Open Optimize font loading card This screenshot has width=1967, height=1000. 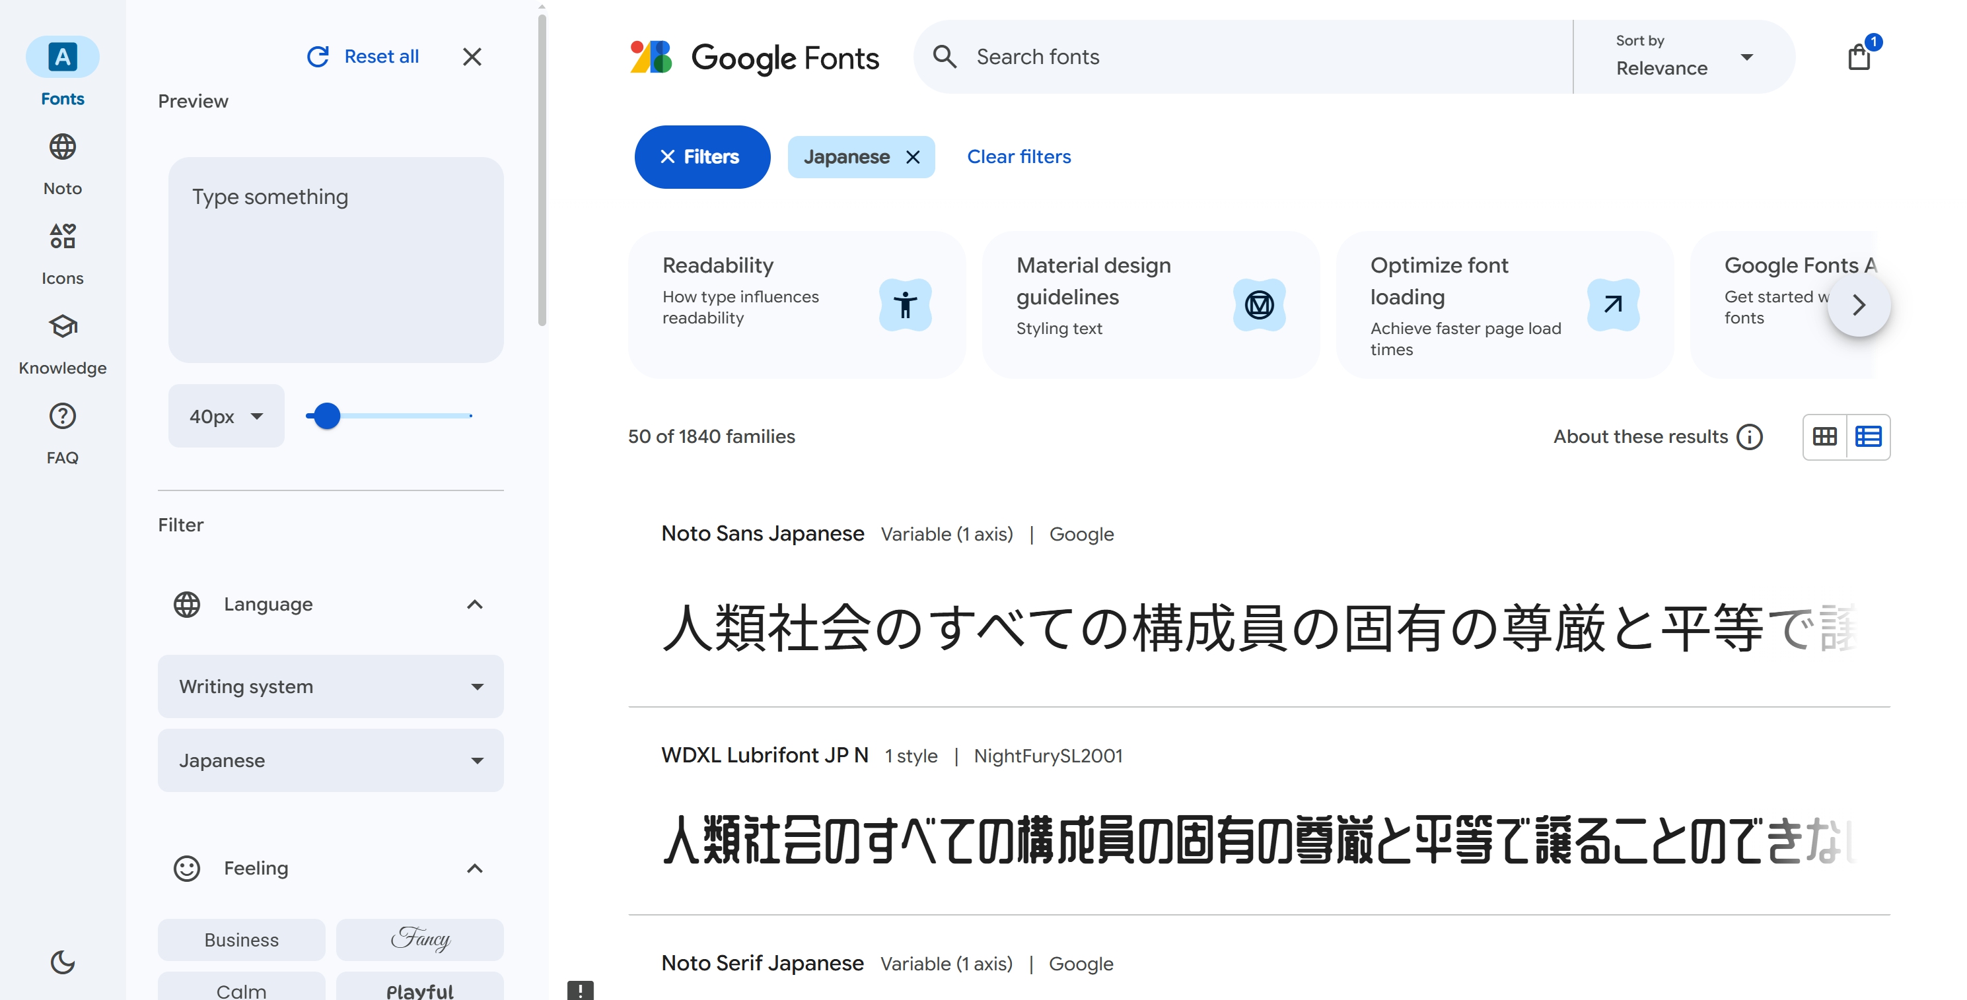[x=1504, y=304]
